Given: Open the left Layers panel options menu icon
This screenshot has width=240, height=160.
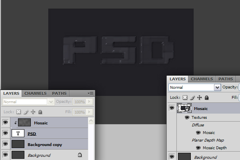Looking at the screenshot, I should (90, 93).
